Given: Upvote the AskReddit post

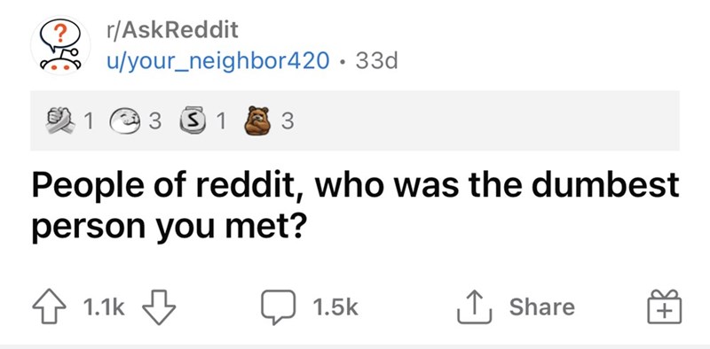Looking at the screenshot, I should tap(48, 308).
